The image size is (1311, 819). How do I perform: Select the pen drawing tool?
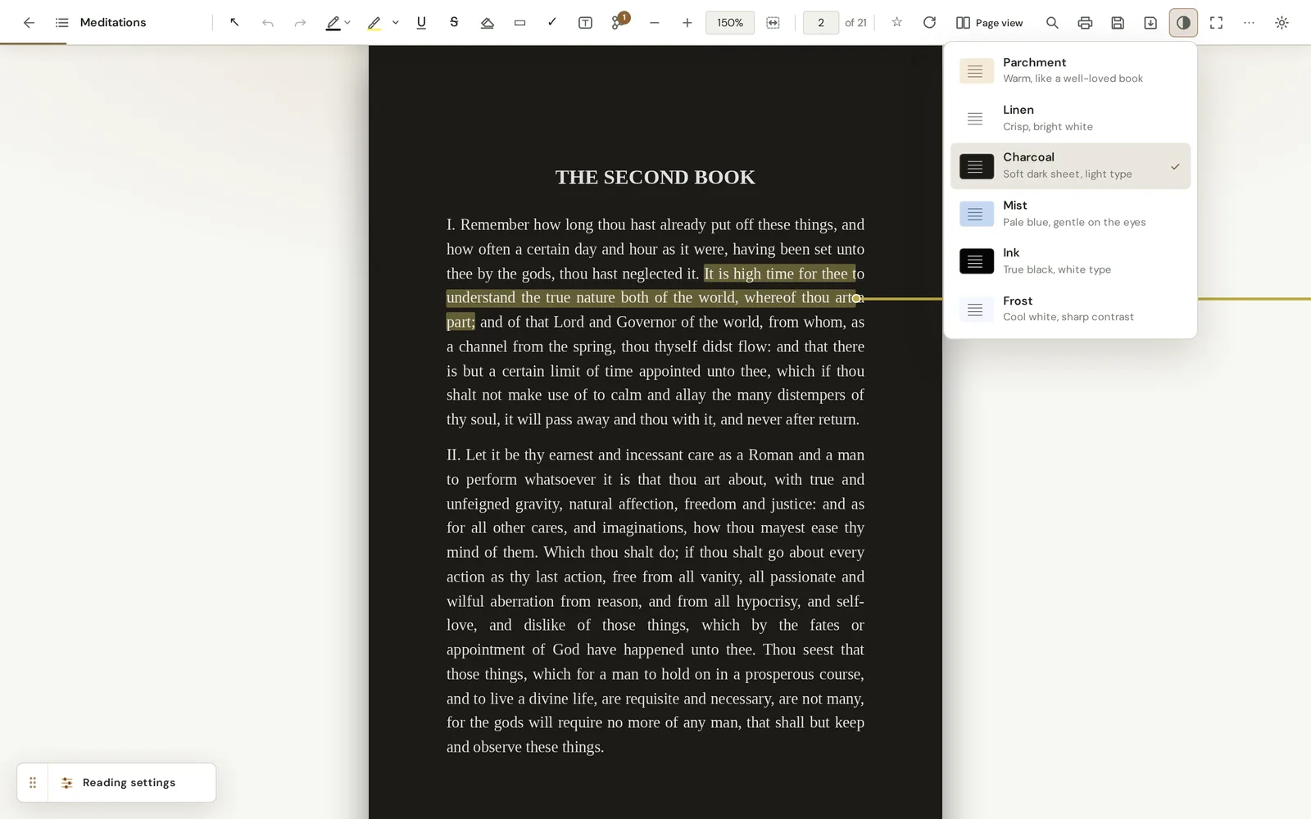[333, 23]
